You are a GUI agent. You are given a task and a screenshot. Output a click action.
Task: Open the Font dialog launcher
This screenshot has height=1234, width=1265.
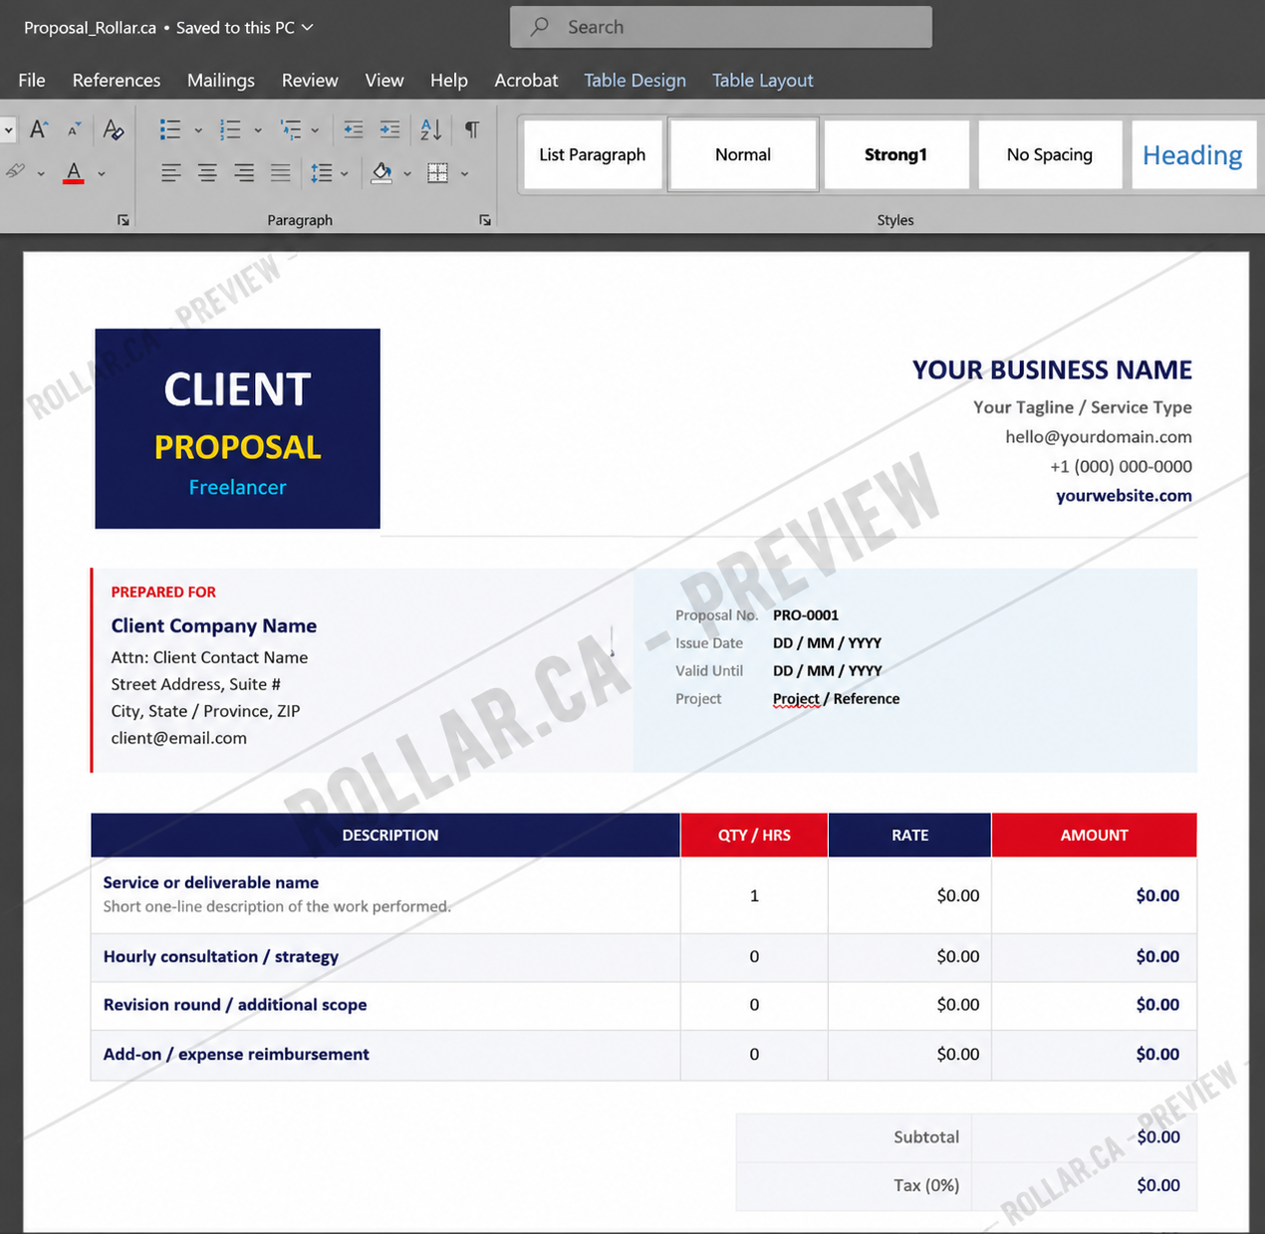(x=124, y=220)
